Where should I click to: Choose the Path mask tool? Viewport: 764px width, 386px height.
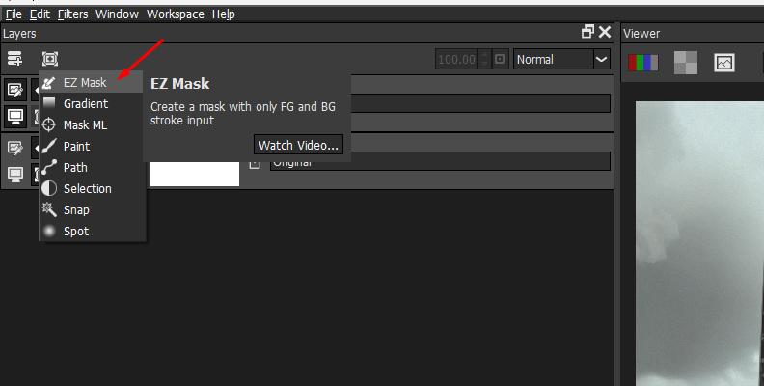75,167
